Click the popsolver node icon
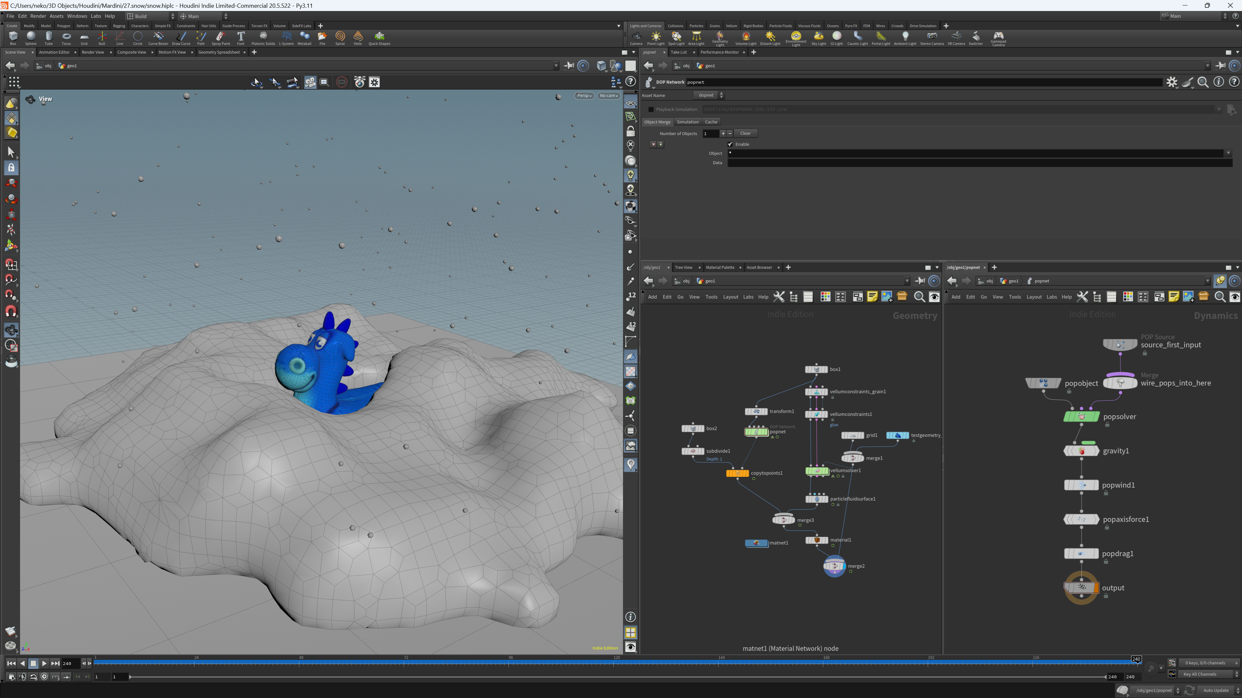Screen dimensions: 1242x698 pos(1082,417)
